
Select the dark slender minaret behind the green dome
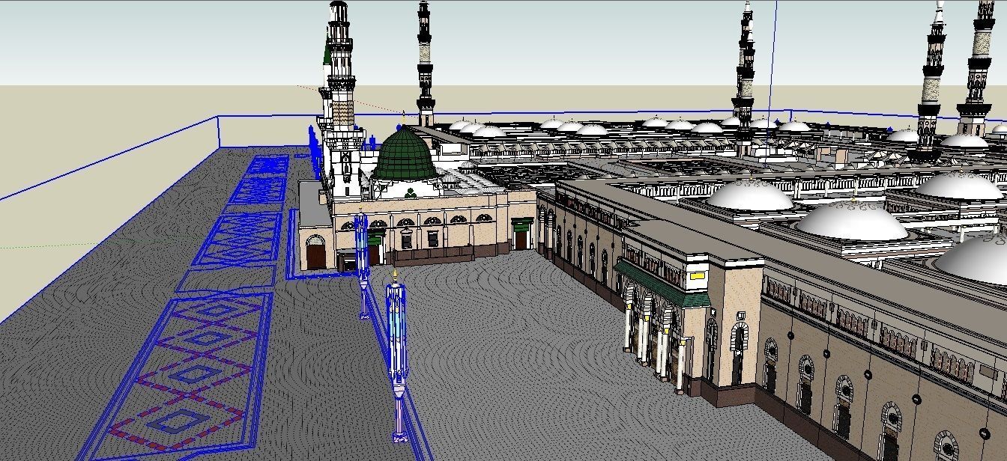click(425, 64)
